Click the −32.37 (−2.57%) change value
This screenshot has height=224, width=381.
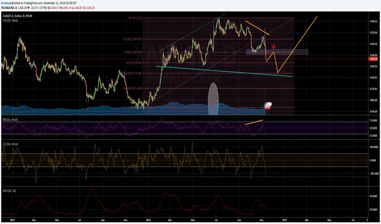[x=38, y=8]
